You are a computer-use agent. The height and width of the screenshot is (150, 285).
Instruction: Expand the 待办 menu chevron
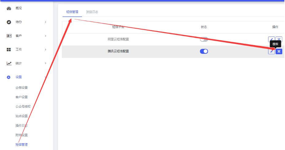pos(45,22)
